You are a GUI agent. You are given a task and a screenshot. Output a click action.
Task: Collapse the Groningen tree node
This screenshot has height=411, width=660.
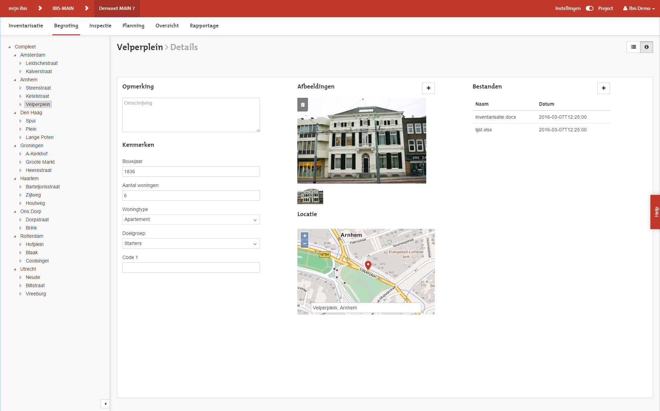[15, 146]
